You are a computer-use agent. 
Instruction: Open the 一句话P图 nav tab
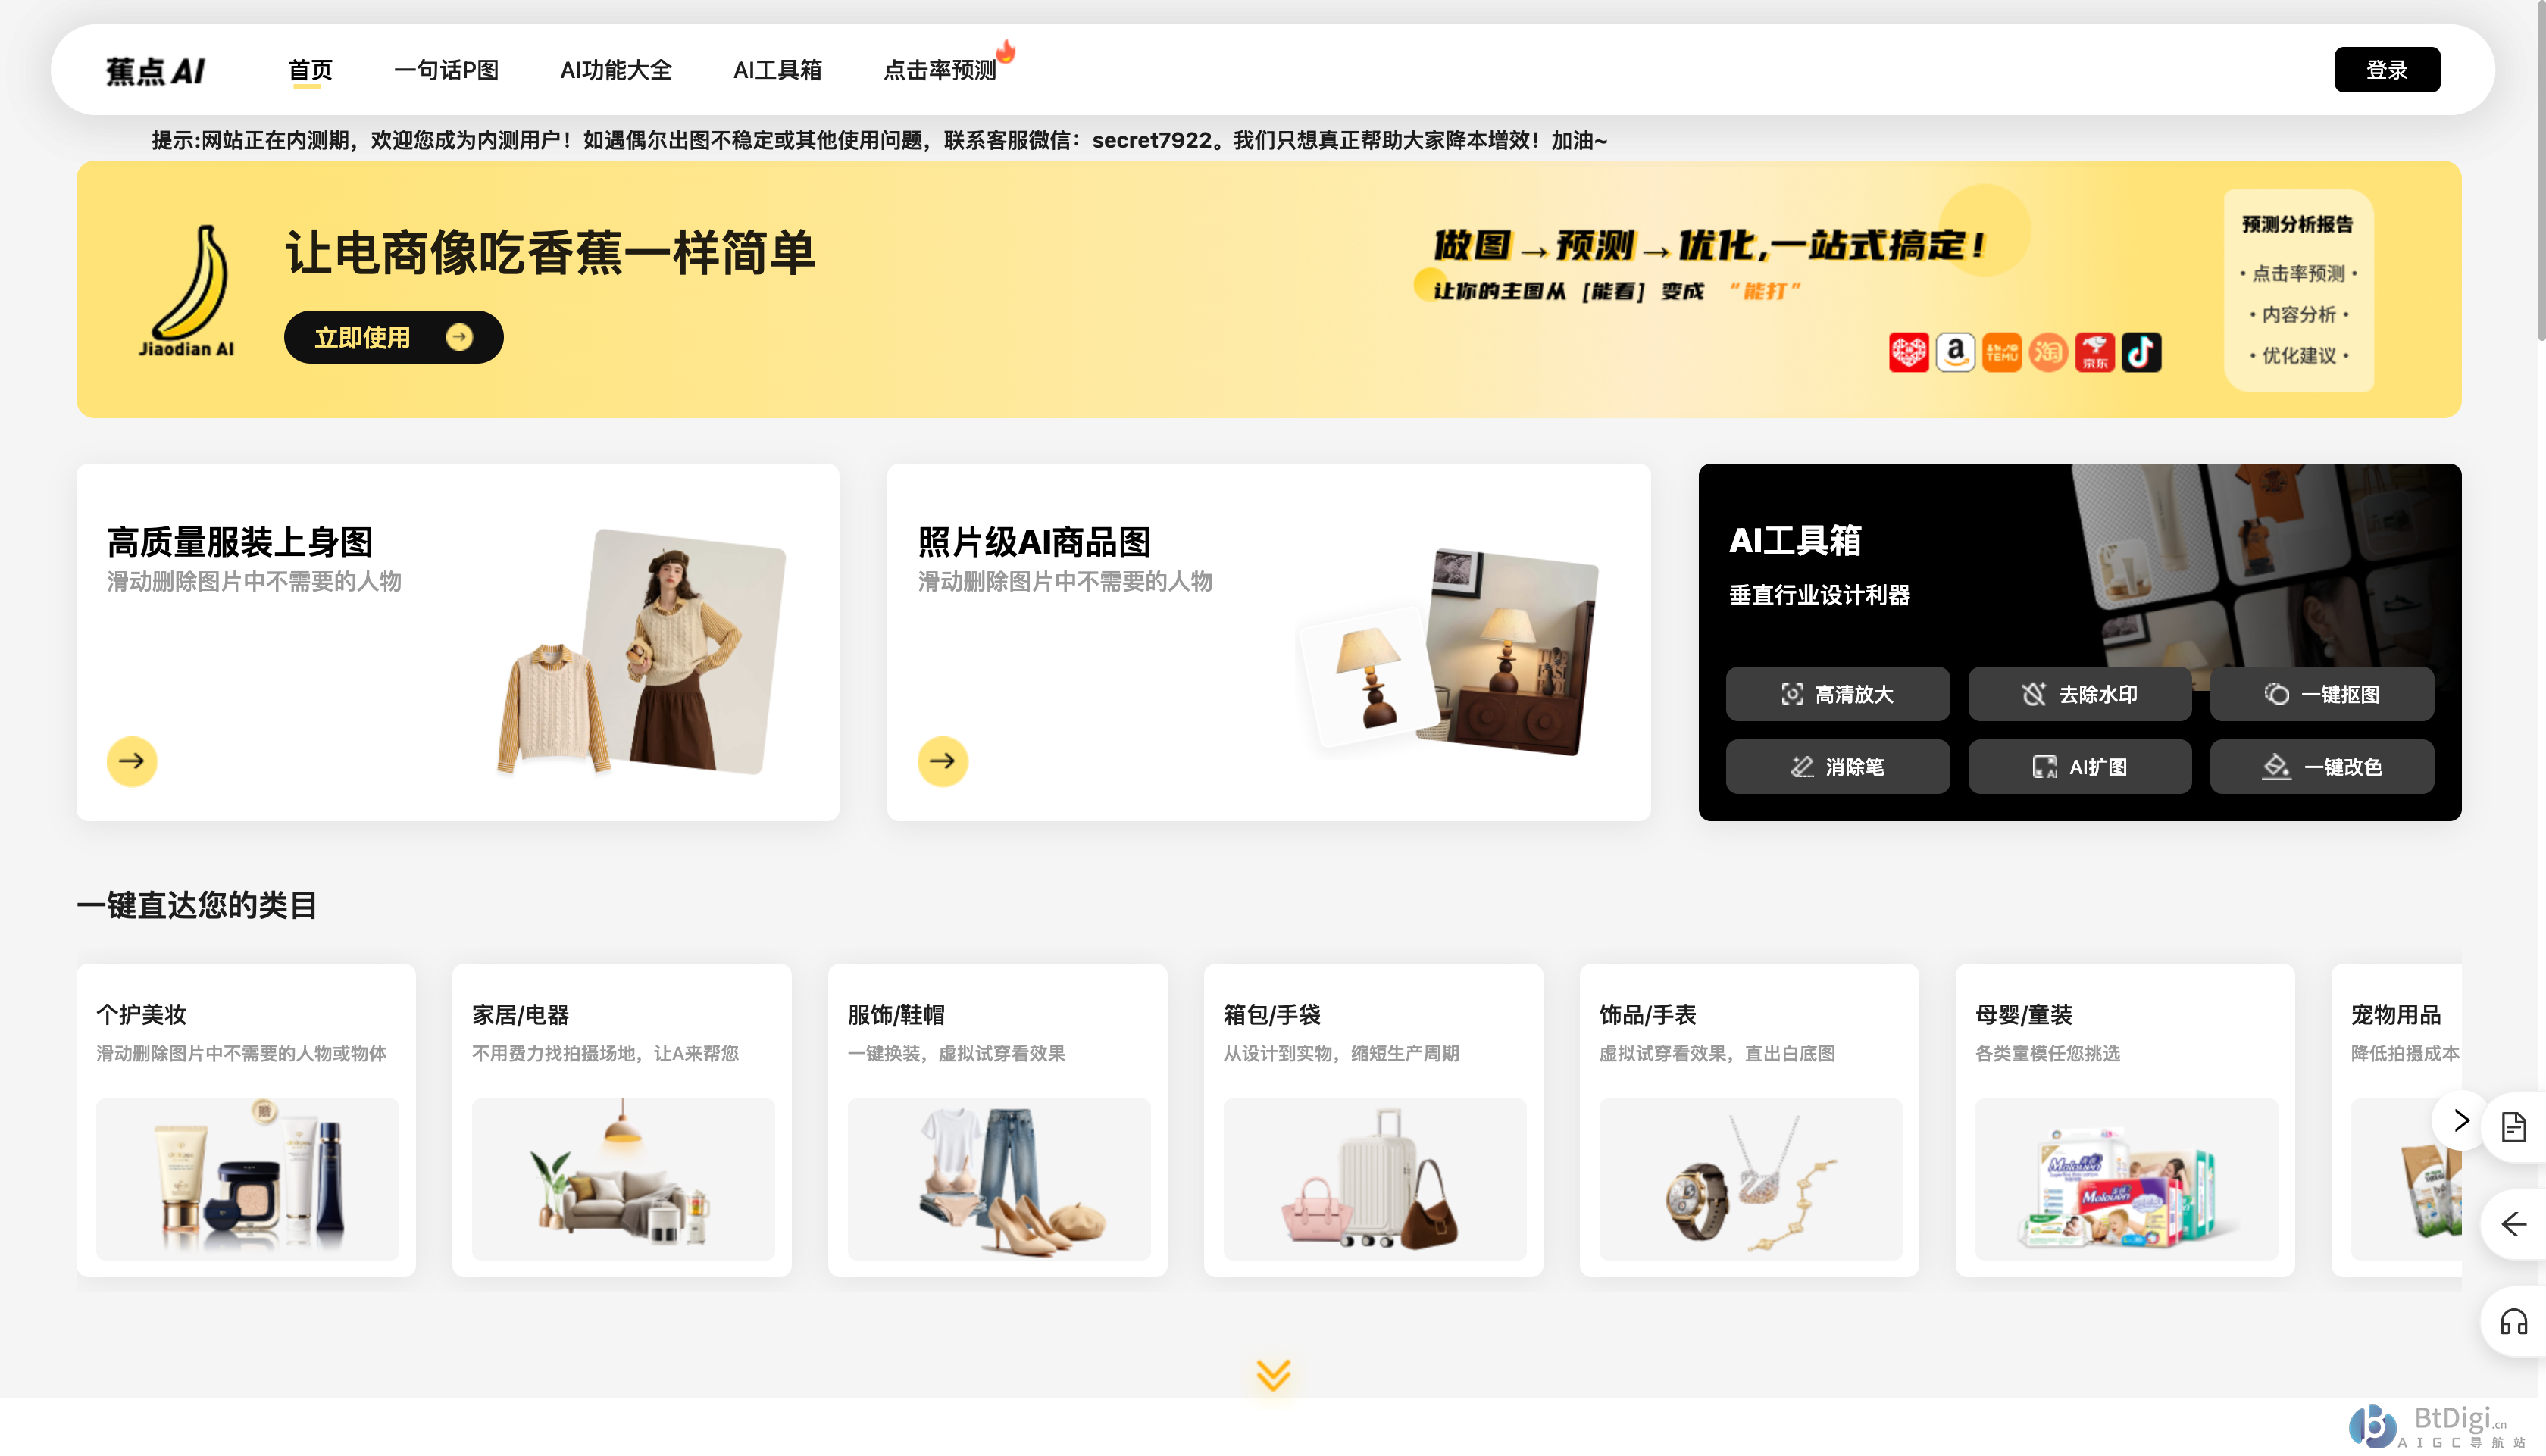click(x=446, y=70)
